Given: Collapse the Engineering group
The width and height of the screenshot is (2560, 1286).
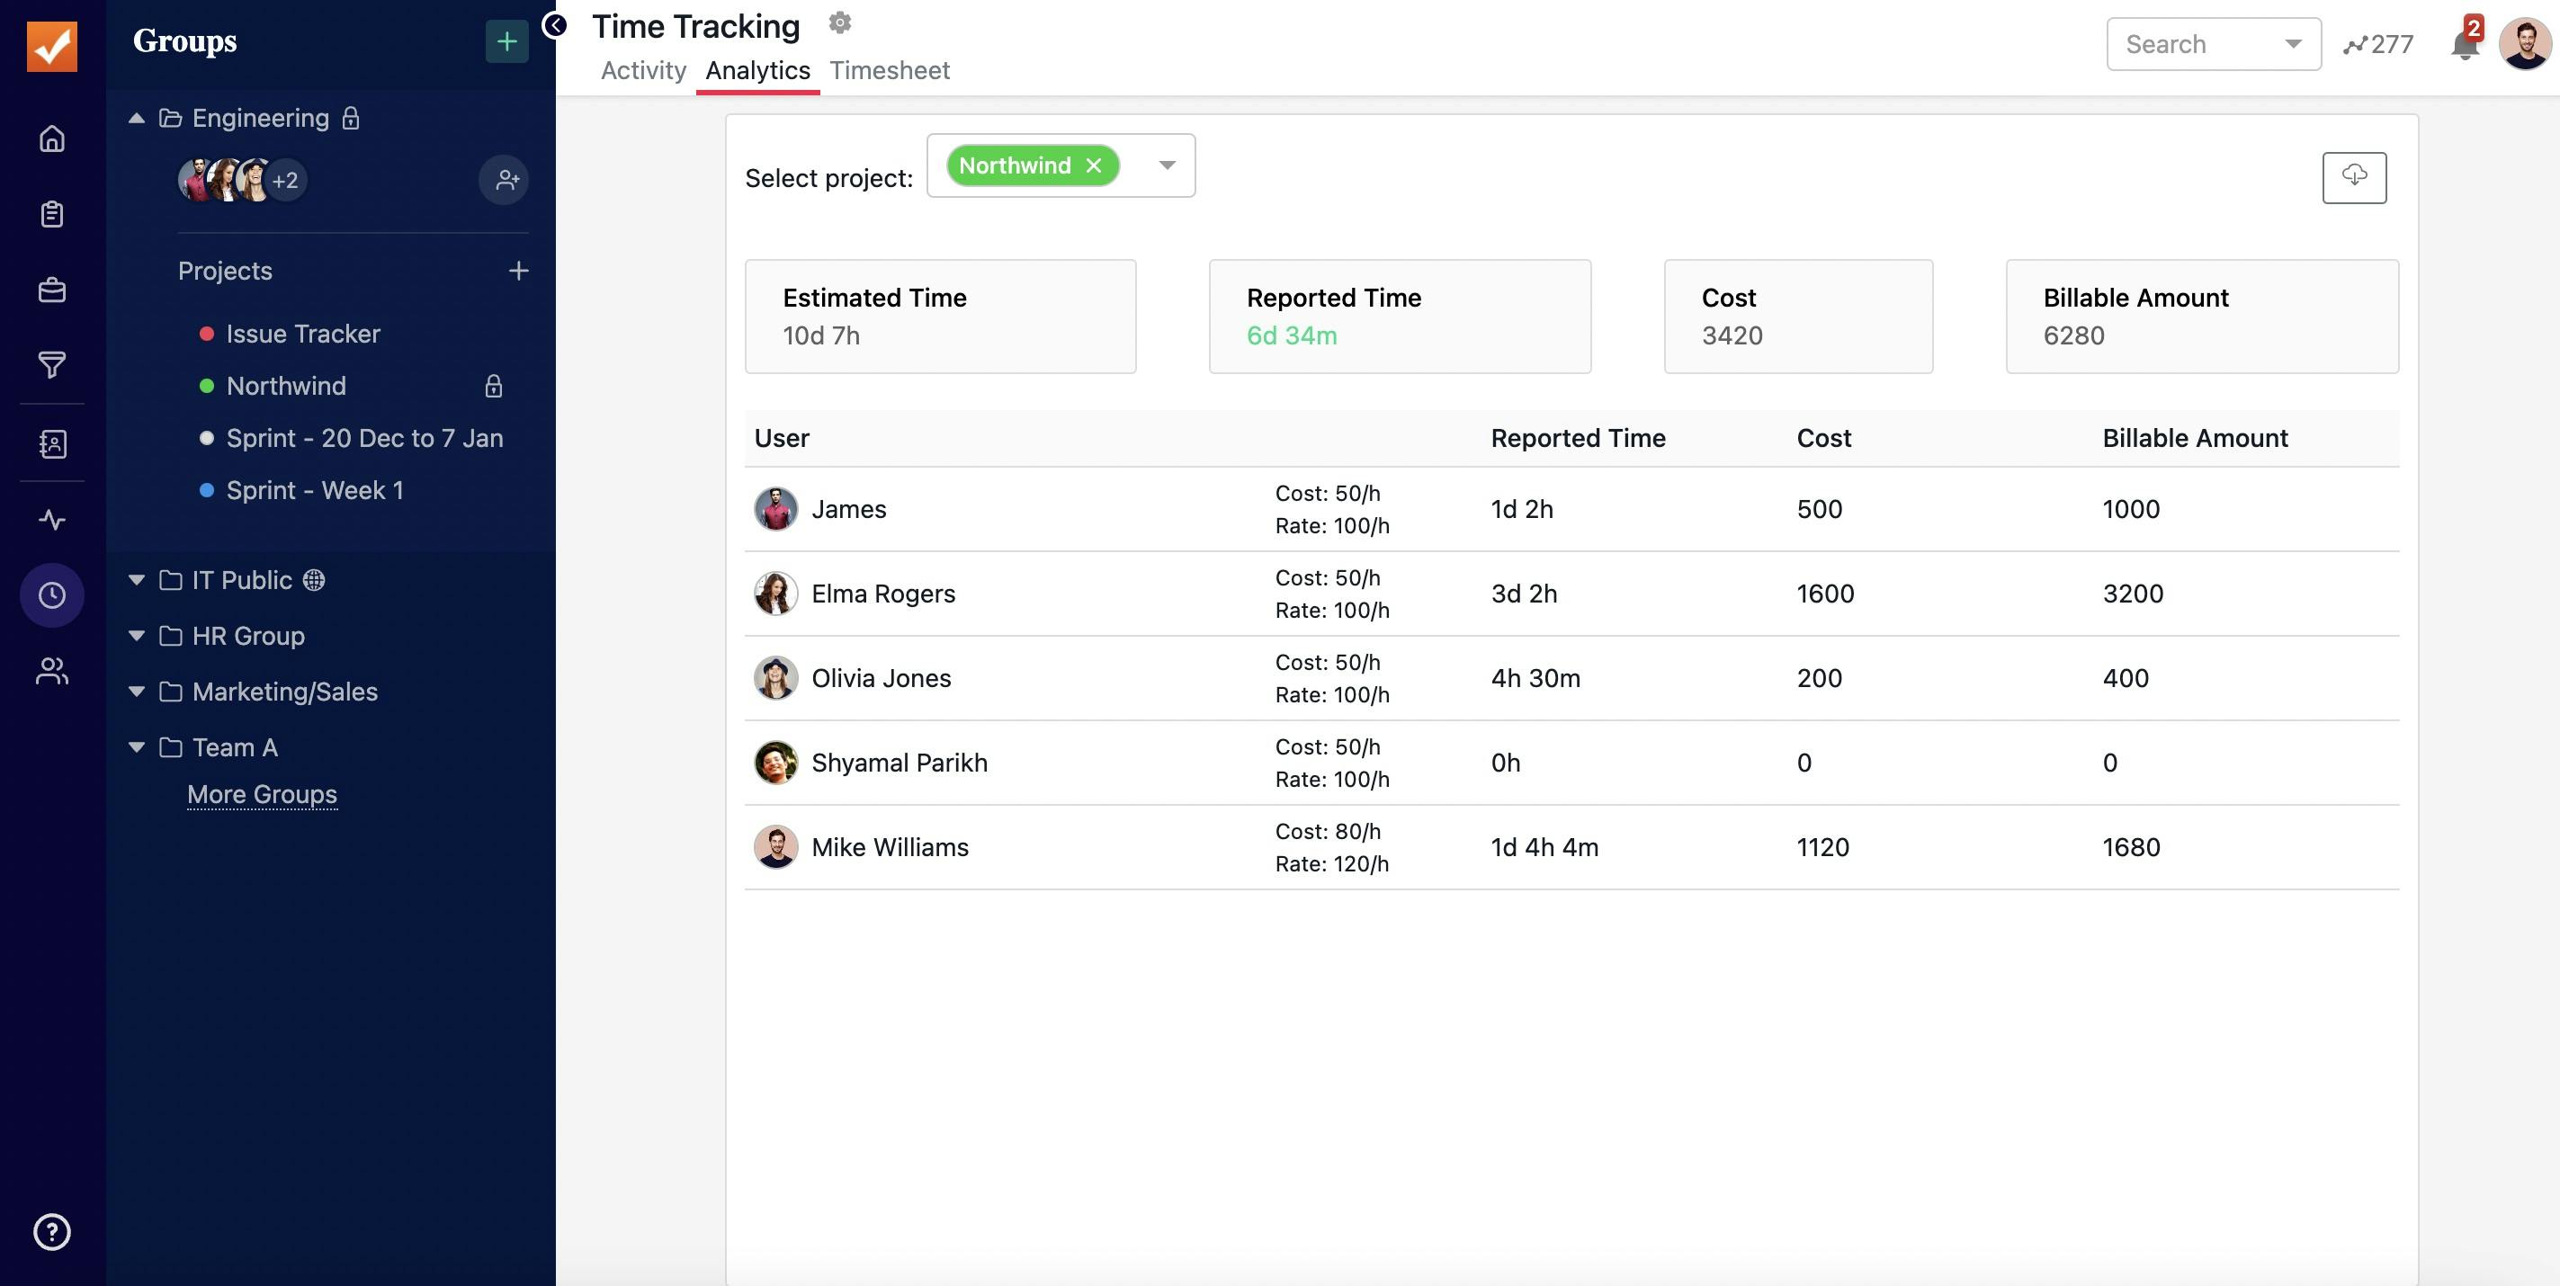Looking at the screenshot, I should 135,118.
